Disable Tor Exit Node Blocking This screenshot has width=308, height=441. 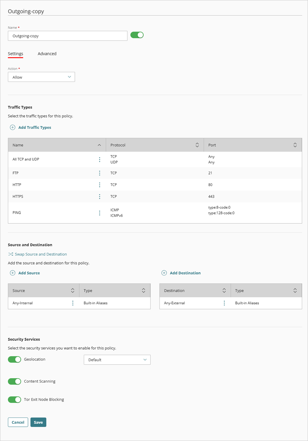click(14, 400)
